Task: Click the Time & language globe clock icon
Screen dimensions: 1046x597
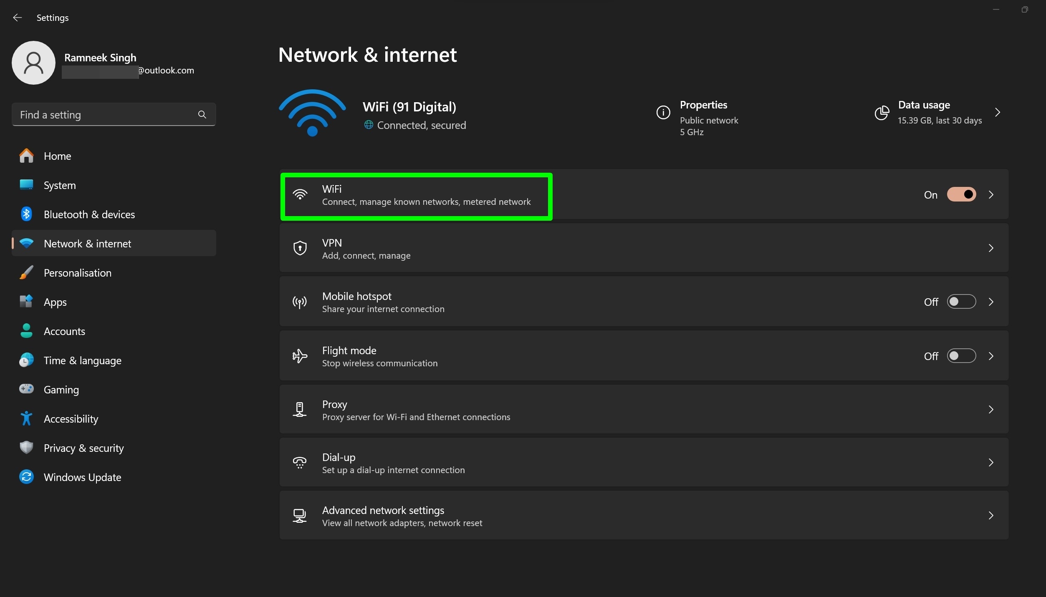Action: point(26,360)
